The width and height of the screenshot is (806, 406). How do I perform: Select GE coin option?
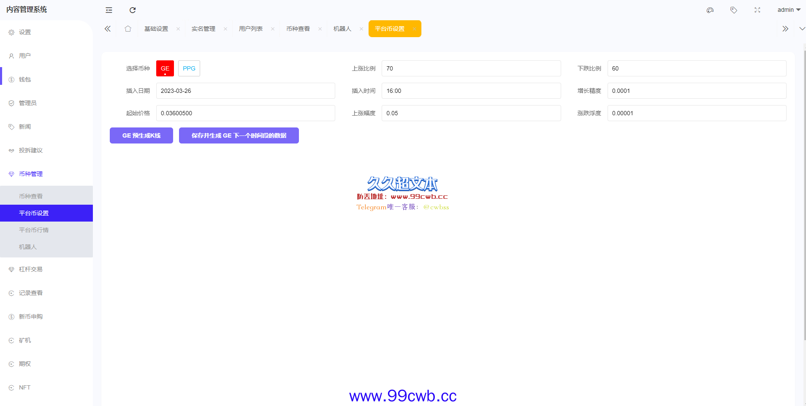pos(165,68)
